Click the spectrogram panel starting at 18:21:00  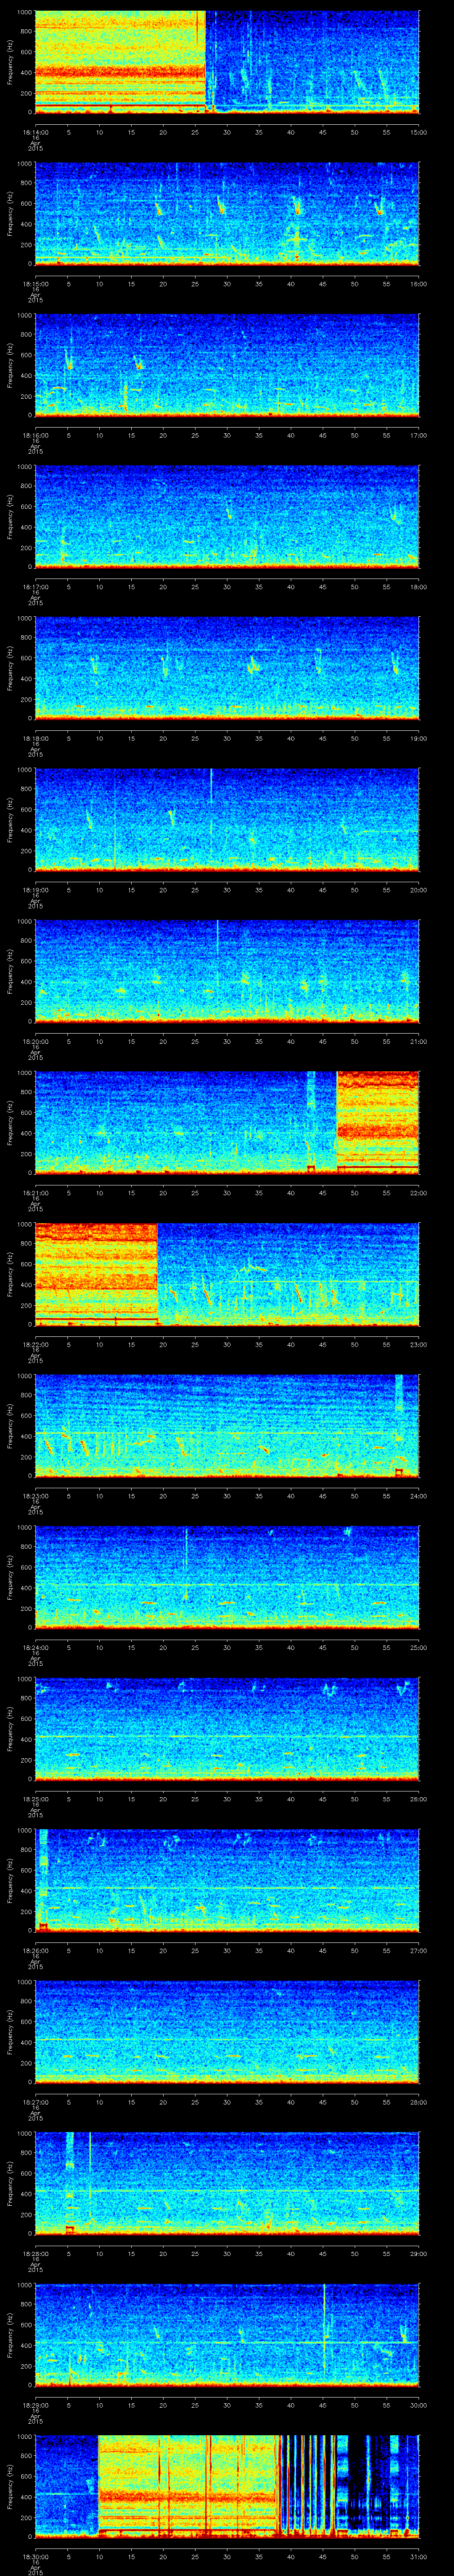tap(227, 1122)
